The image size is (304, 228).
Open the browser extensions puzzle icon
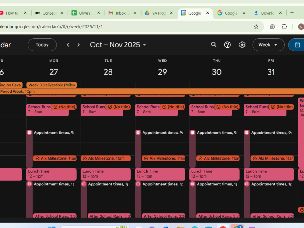click(x=284, y=26)
